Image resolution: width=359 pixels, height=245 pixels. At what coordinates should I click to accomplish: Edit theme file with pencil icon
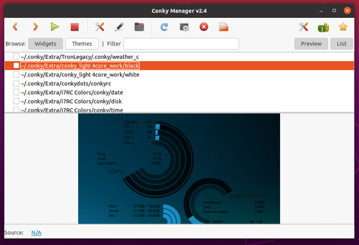pos(119,27)
